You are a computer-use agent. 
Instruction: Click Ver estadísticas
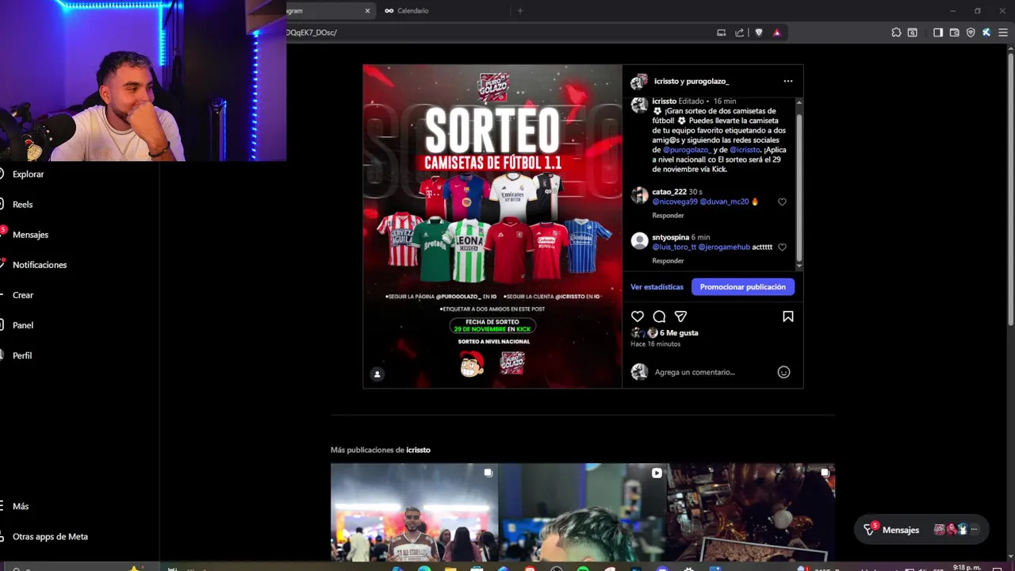pos(657,287)
